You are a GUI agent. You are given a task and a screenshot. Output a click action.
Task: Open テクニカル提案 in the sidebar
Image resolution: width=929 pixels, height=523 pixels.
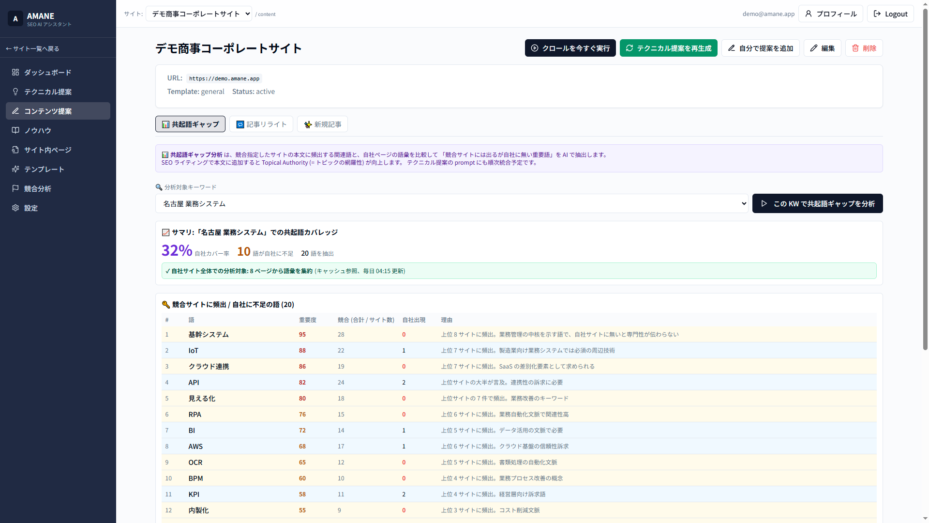point(58,92)
